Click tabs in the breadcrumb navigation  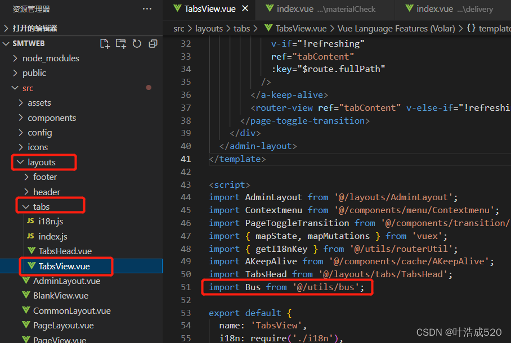[x=242, y=28]
